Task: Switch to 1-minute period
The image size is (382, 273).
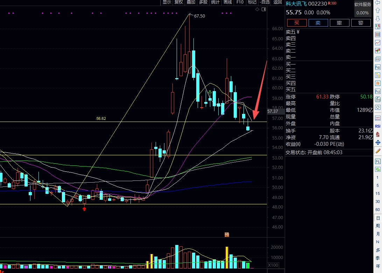Action: (377, 177)
